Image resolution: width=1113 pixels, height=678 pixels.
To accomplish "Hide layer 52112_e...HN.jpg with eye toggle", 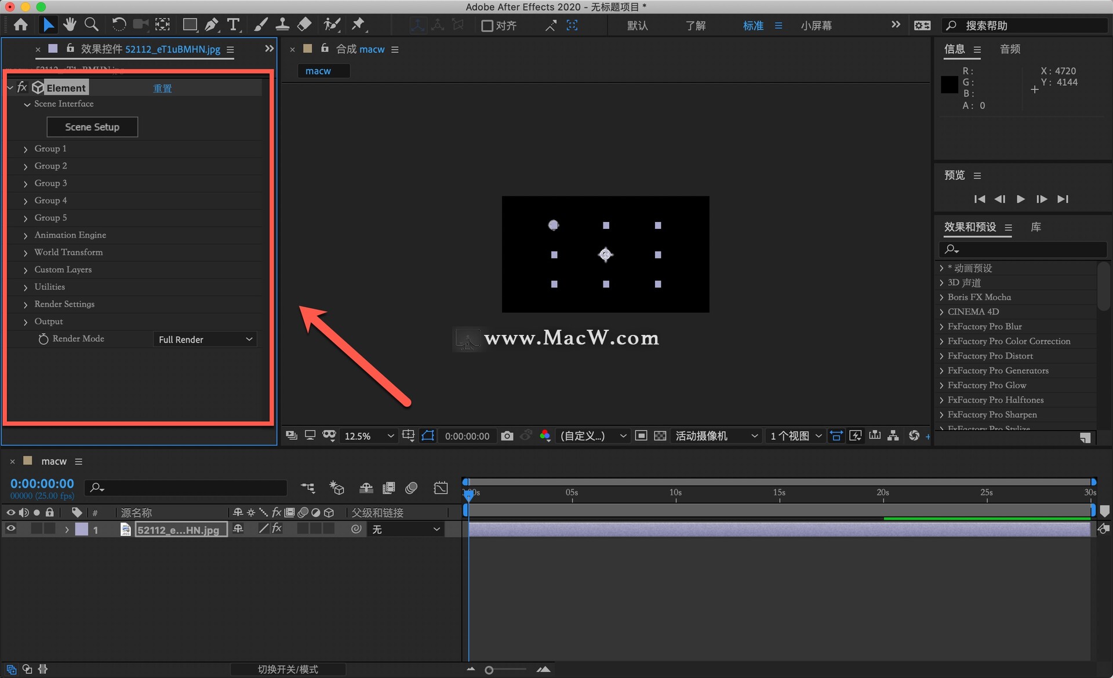I will pos(10,528).
